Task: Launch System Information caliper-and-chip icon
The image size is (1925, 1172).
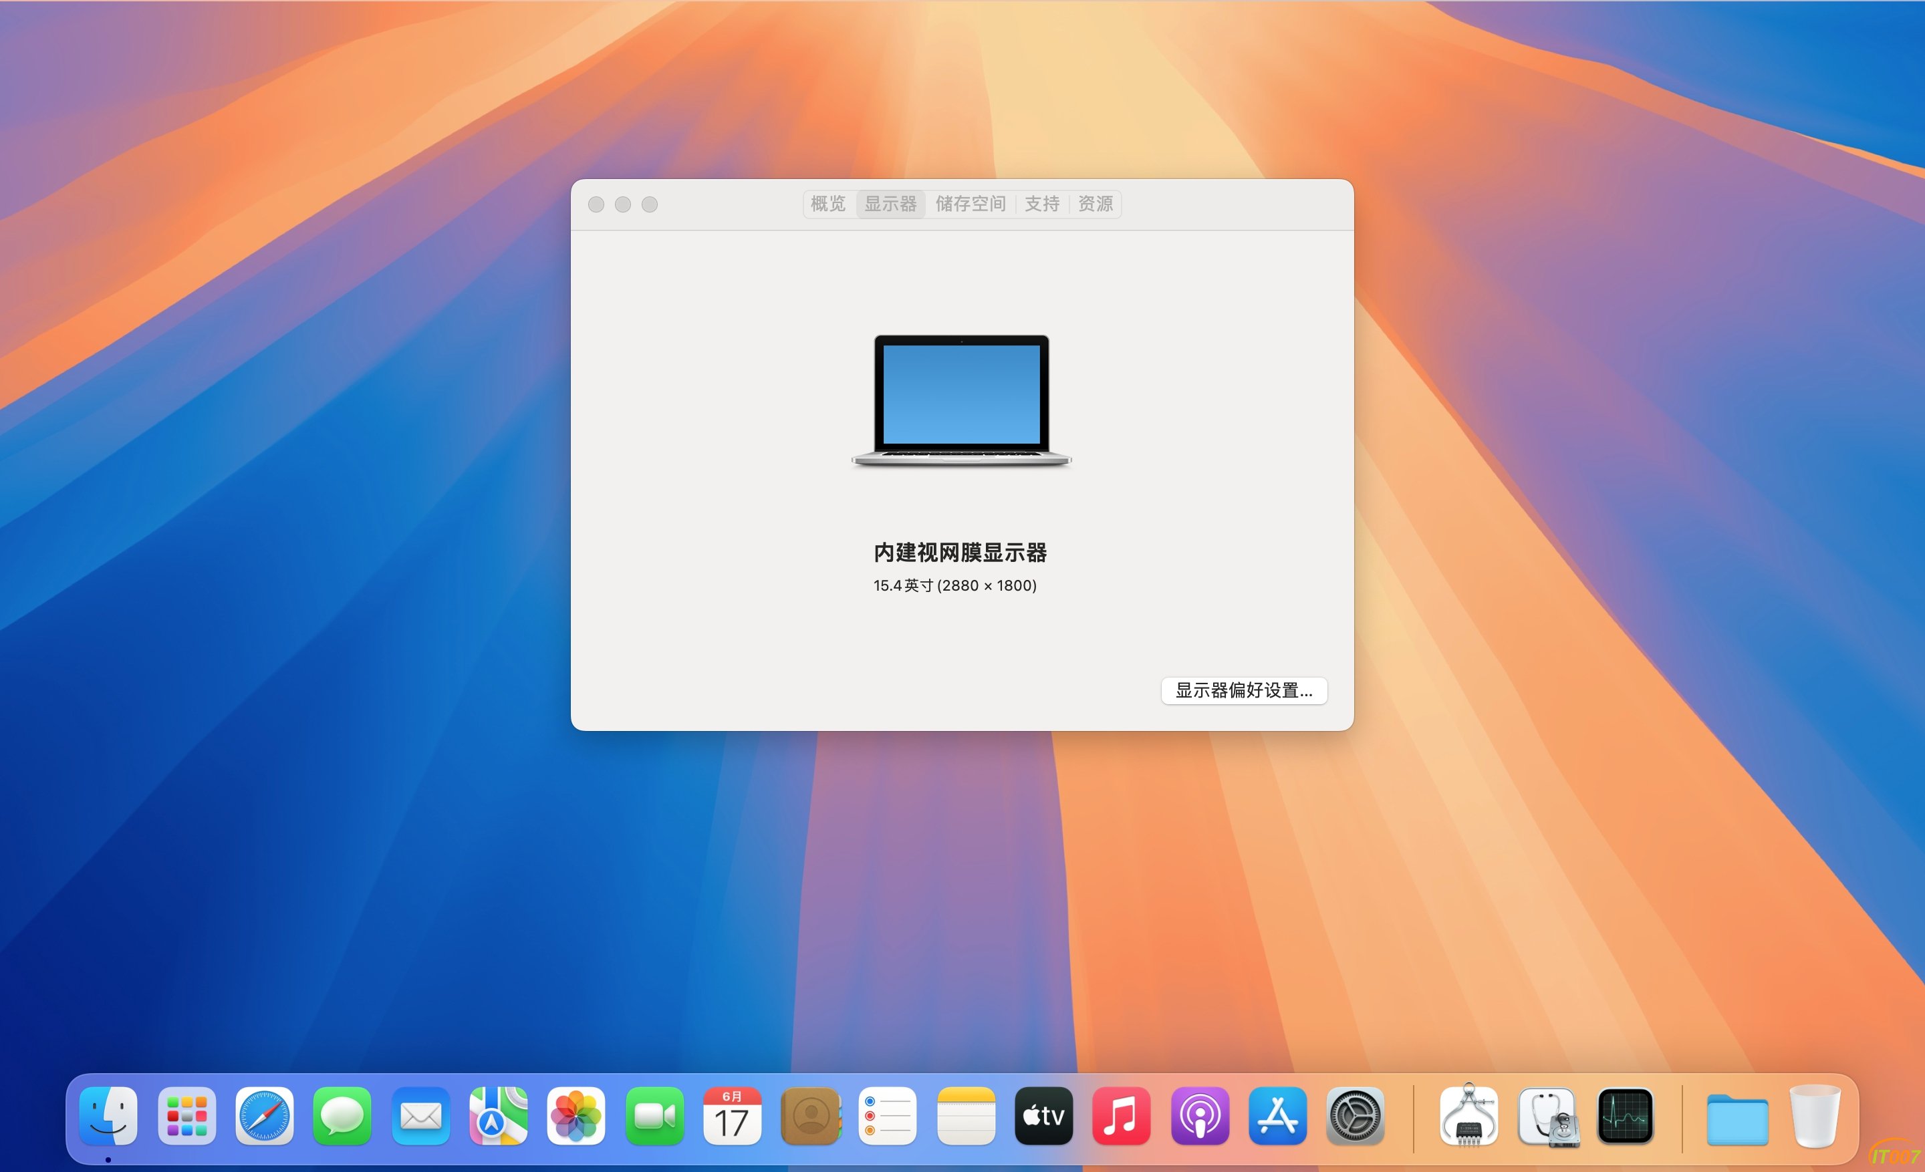Action: [1468, 1116]
